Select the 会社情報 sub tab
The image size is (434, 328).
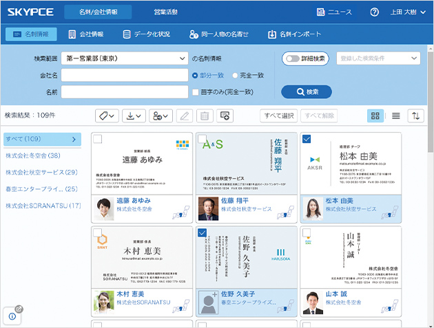click(86, 34)
